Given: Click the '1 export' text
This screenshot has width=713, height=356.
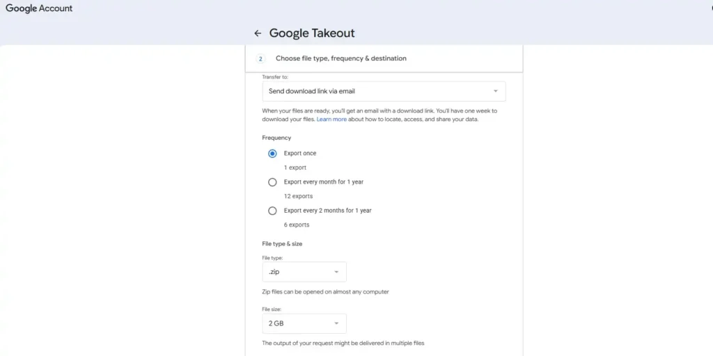Looking at the screenshot, I should click(x=295, y=168).
